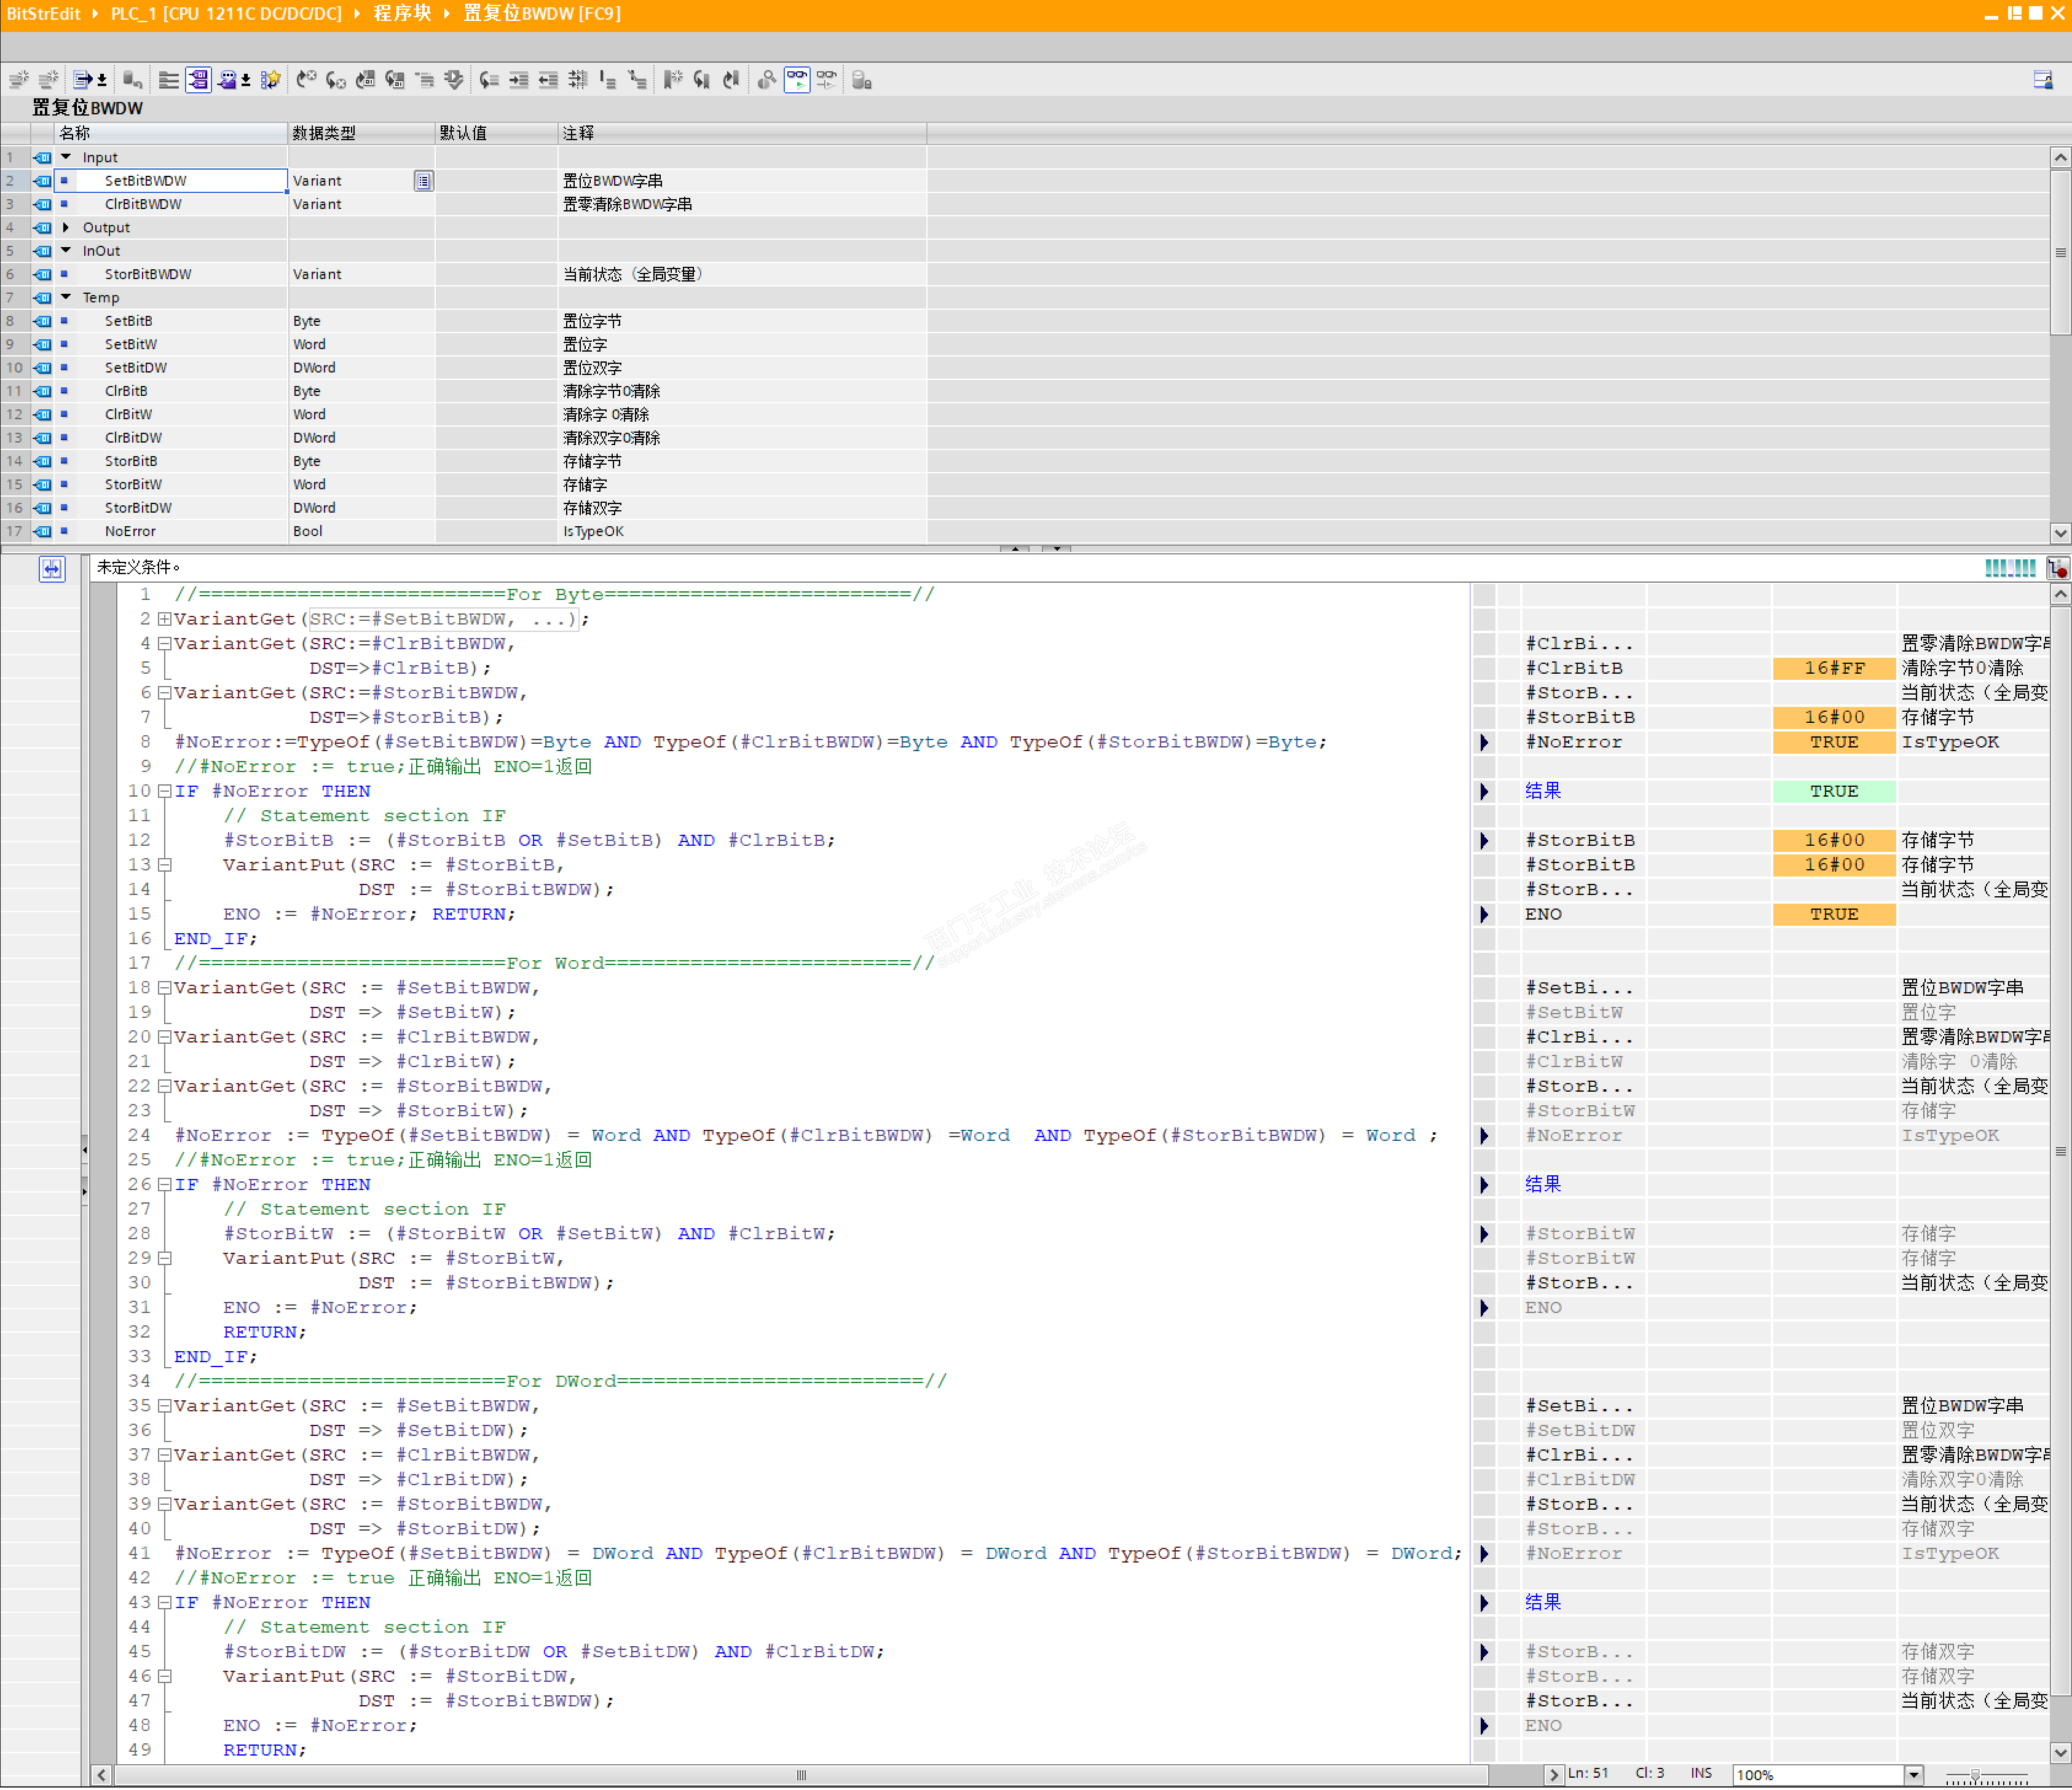This screenshot has width=2072, height=1790.
Task: Click the double-arrow icon beside condition bar
Action: [52, 570]
